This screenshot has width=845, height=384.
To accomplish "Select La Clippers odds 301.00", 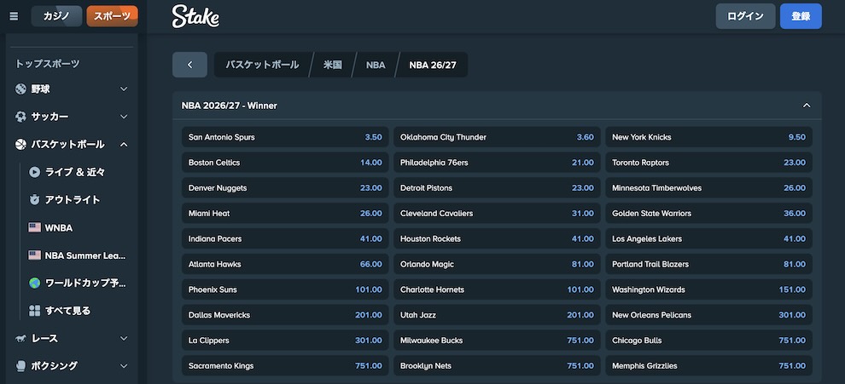I will (285, 341).
